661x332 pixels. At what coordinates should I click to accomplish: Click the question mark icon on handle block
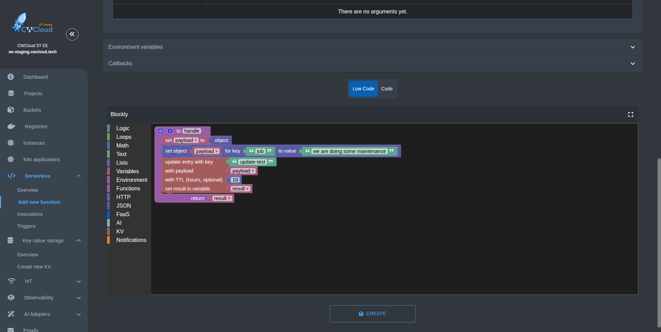tap(170, 131)
